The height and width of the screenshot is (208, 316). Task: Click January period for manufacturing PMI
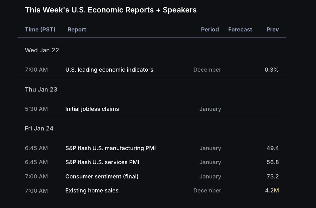pyautogui.click(x=210, y=148)
